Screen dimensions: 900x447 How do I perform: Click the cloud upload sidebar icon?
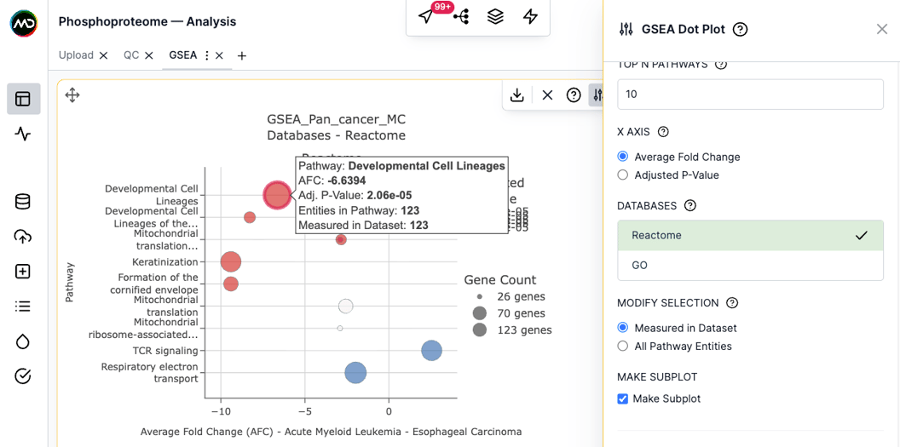point(23,237)
